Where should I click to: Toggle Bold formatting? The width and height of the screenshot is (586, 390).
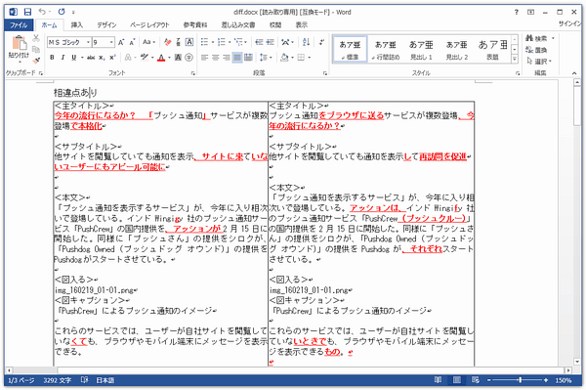click(x=52, y=58)
